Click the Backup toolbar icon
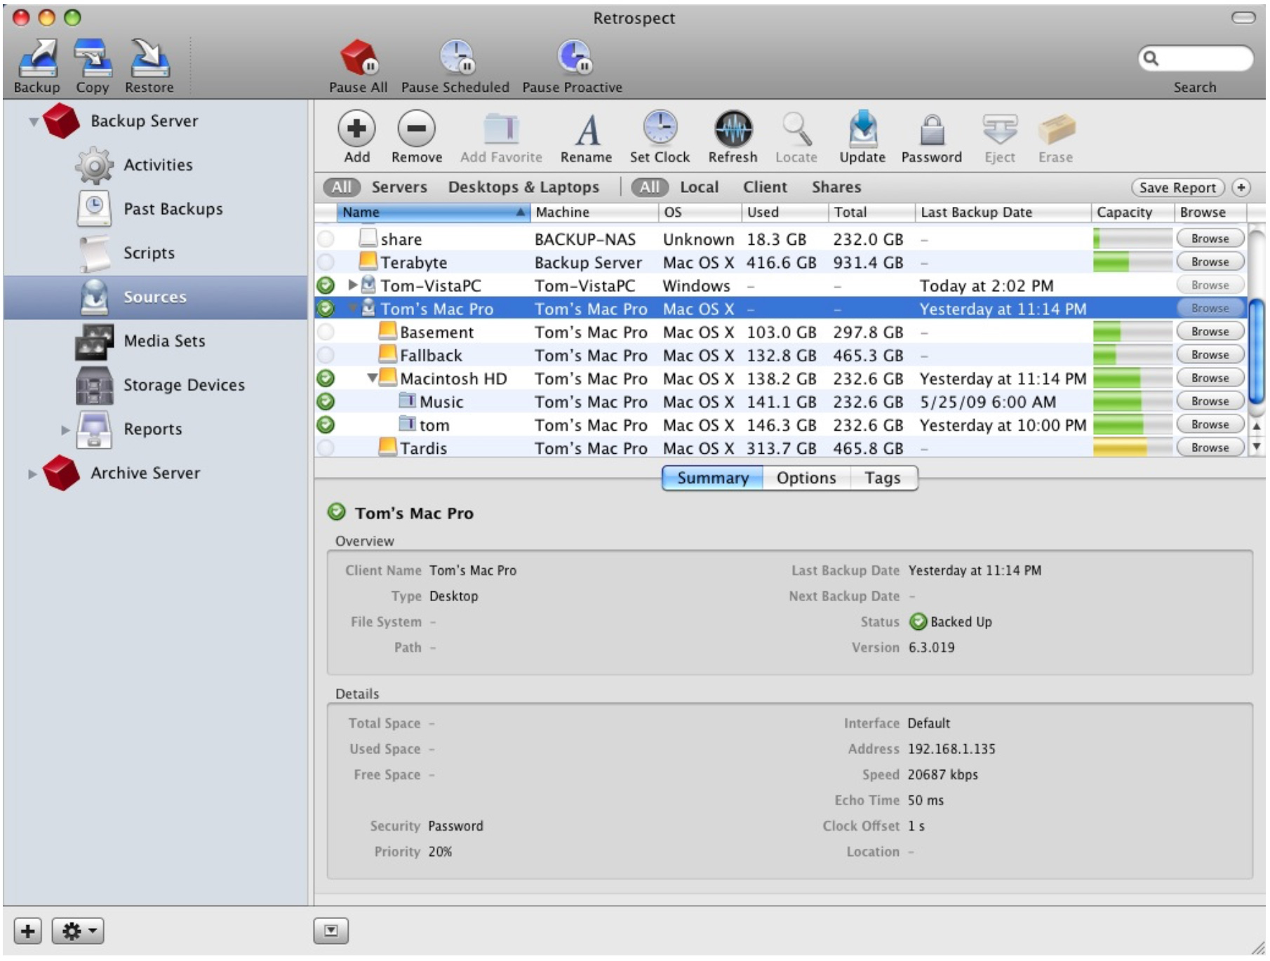The width and height of the screenshot is (1270, 961). [38, 58]
